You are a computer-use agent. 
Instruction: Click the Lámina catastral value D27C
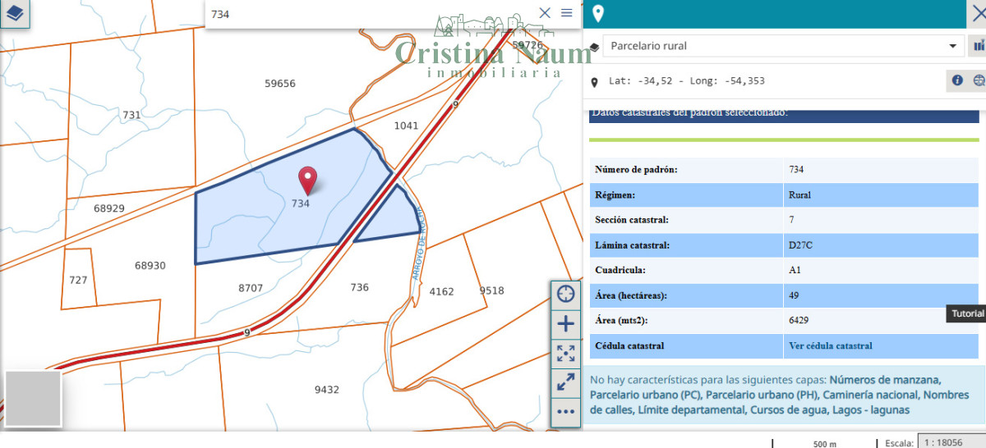tap(800, 245)
